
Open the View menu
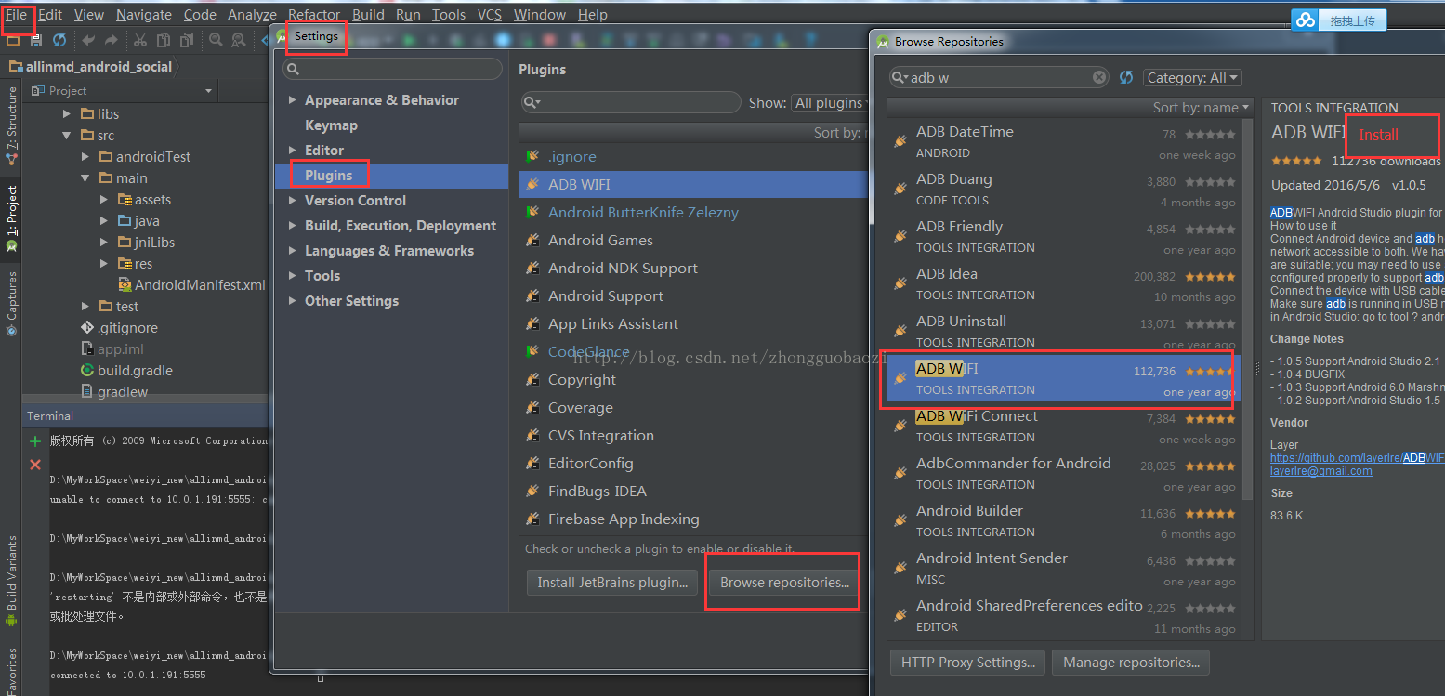[x=89, y=14]
